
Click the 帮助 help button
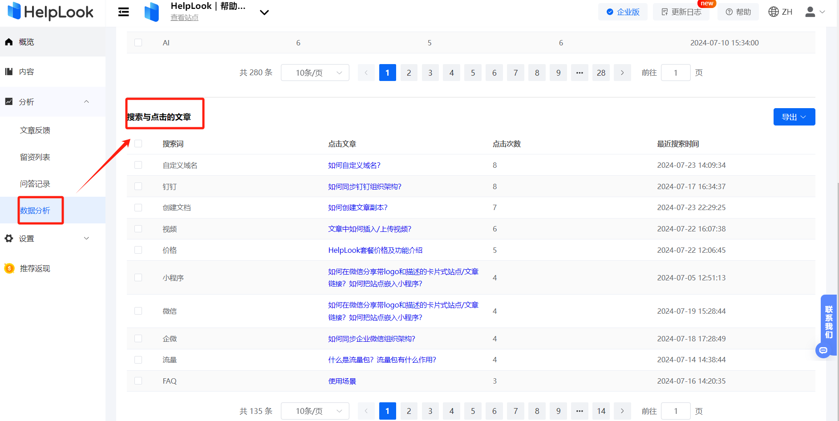(738, 12)
